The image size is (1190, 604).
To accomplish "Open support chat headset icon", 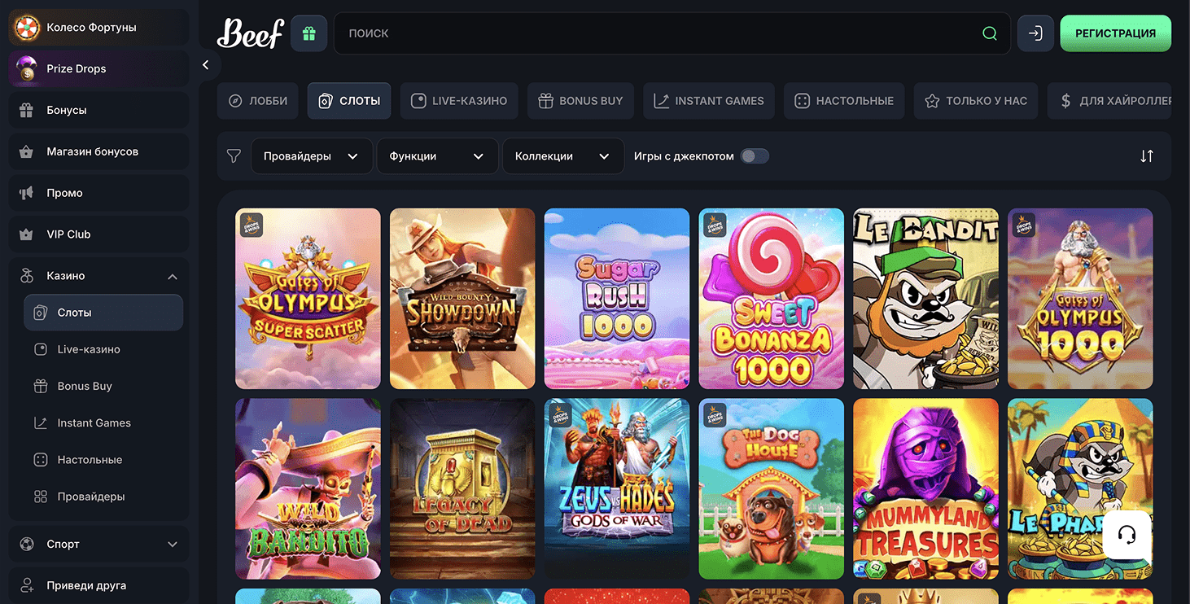I will pos(1127,535).
